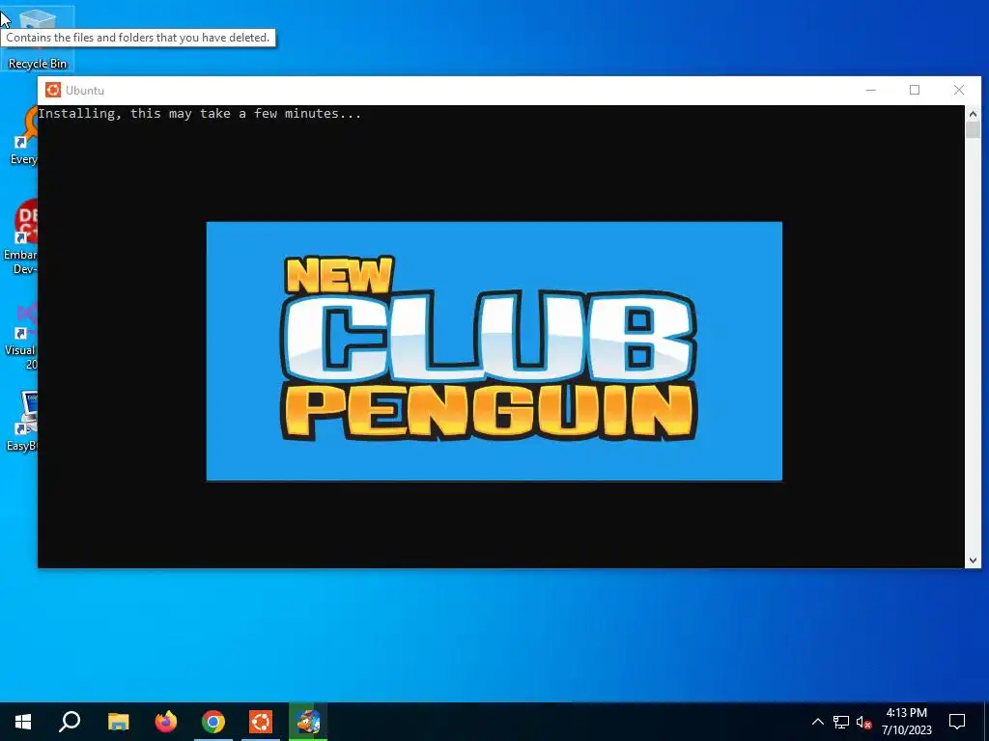Switch to Google Chrome on taskbar
Screen dimensions: 989x741
[213, 722]
